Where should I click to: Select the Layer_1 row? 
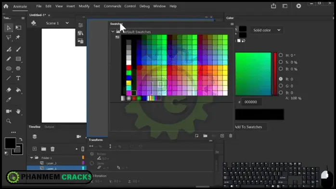click(x=56, y=168)
